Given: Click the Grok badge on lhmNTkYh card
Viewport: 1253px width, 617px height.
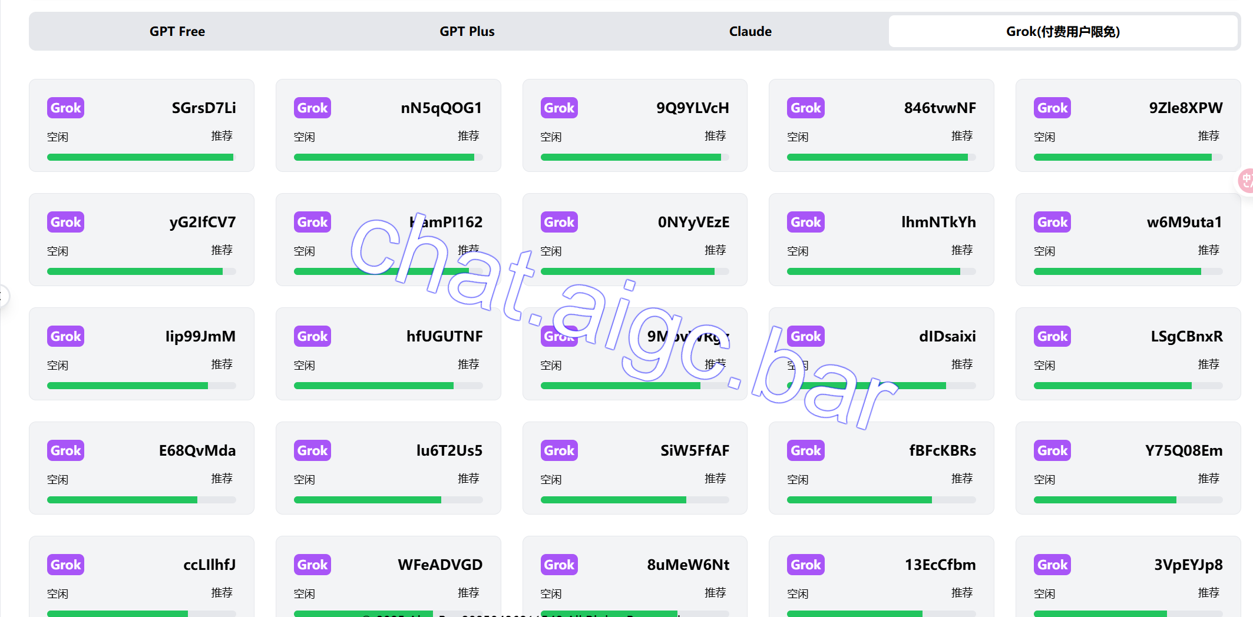Looking at the screenshot, I should pos(805,222).
